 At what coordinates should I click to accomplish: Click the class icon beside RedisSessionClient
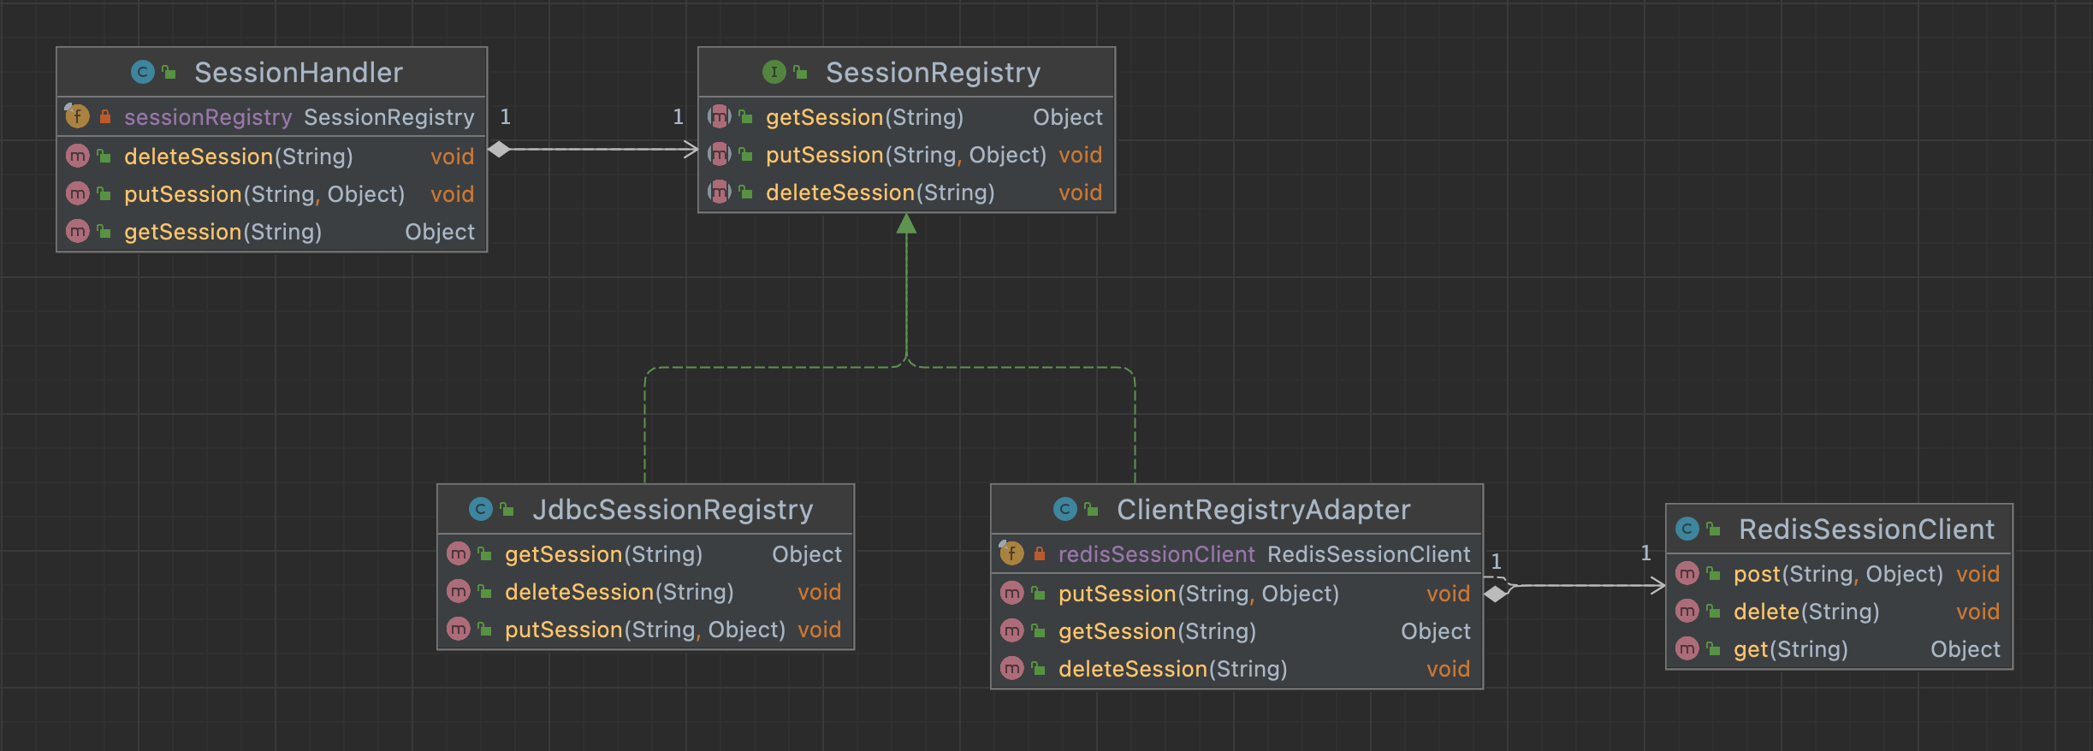tap(1687, 529)
